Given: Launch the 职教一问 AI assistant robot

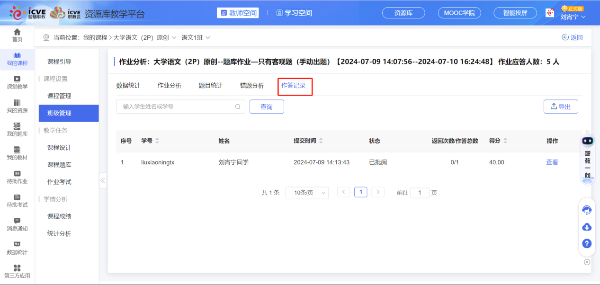Looking at the screenshot, I should [x=587, y=141].
